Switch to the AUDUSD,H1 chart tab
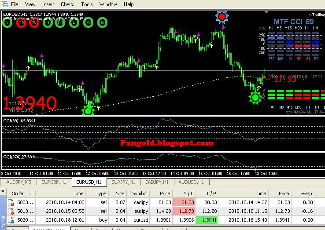325x230 pixels. pos(191,182)
